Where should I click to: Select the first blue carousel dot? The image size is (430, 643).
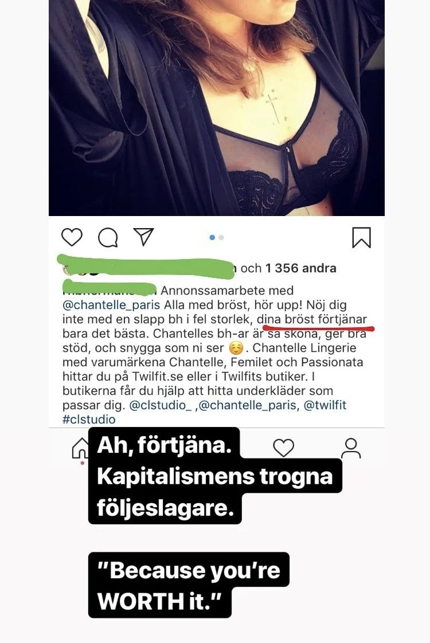212,237
